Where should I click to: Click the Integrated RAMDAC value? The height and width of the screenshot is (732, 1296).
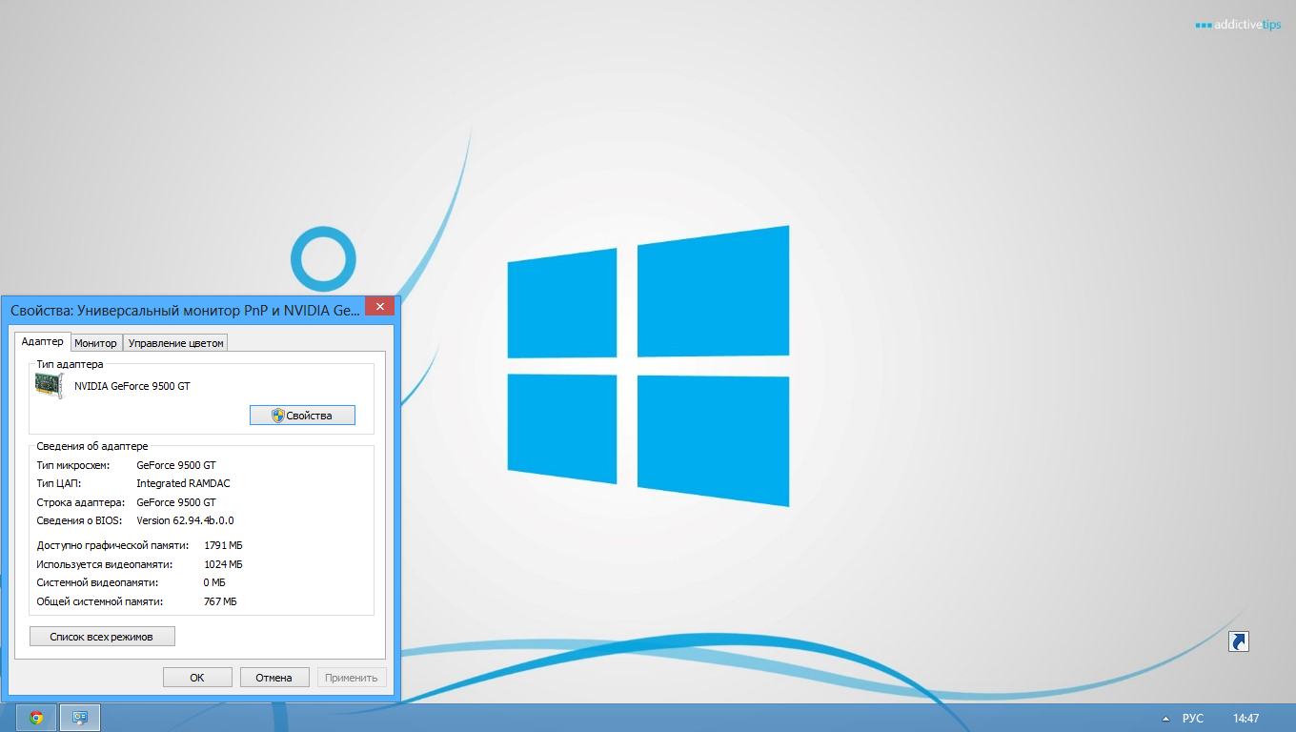(183, 483)
